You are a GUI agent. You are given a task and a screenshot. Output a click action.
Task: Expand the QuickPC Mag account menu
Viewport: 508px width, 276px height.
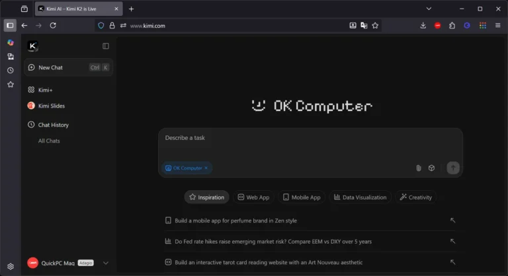106,263
